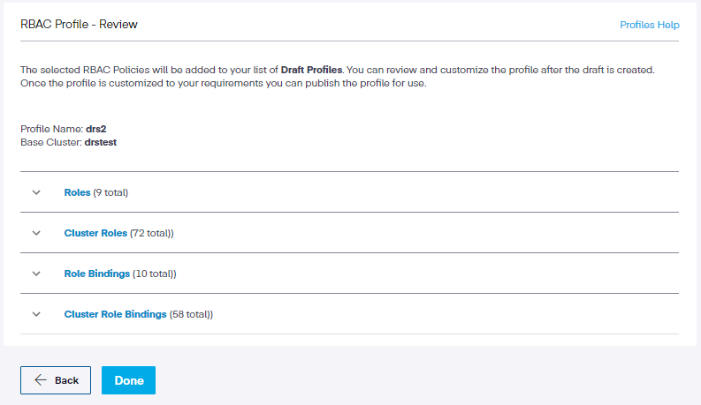Expand the Cluster Role Bindings chevron

(x=36, y=314)
